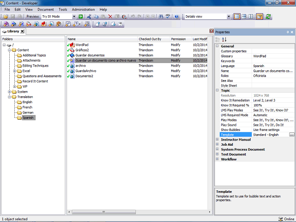296x222 pixels.
Task: Click the green Refresh arrows icon
Action: [268, 17]
